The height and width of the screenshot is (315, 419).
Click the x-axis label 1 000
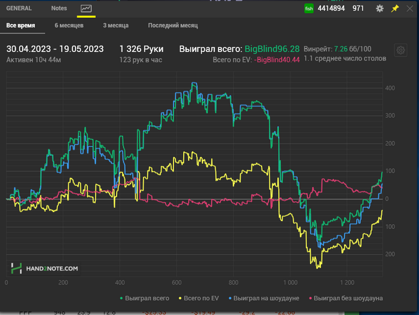point(290,283)
